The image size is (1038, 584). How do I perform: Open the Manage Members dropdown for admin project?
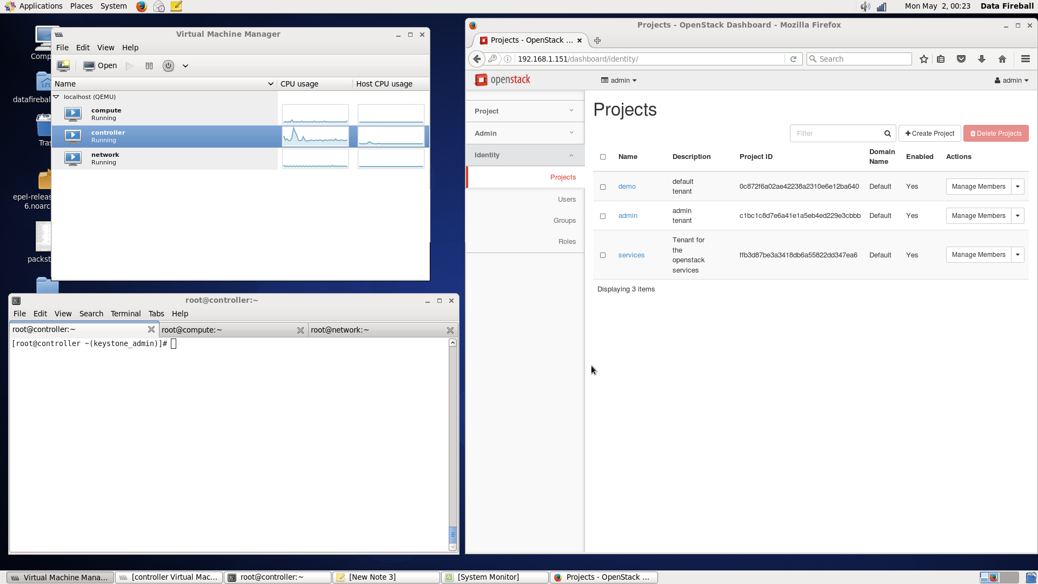coord(1019,215)
